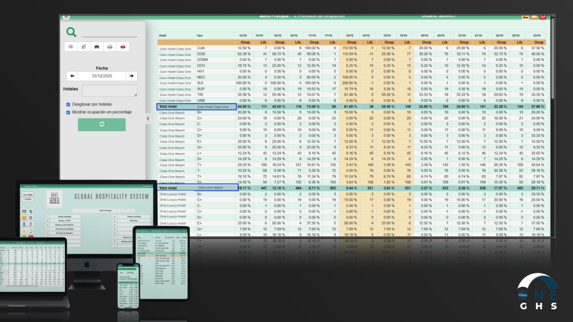Click the export spreadsheet icon beside the eye
The image size is (573, 322).
click(83, 47)
